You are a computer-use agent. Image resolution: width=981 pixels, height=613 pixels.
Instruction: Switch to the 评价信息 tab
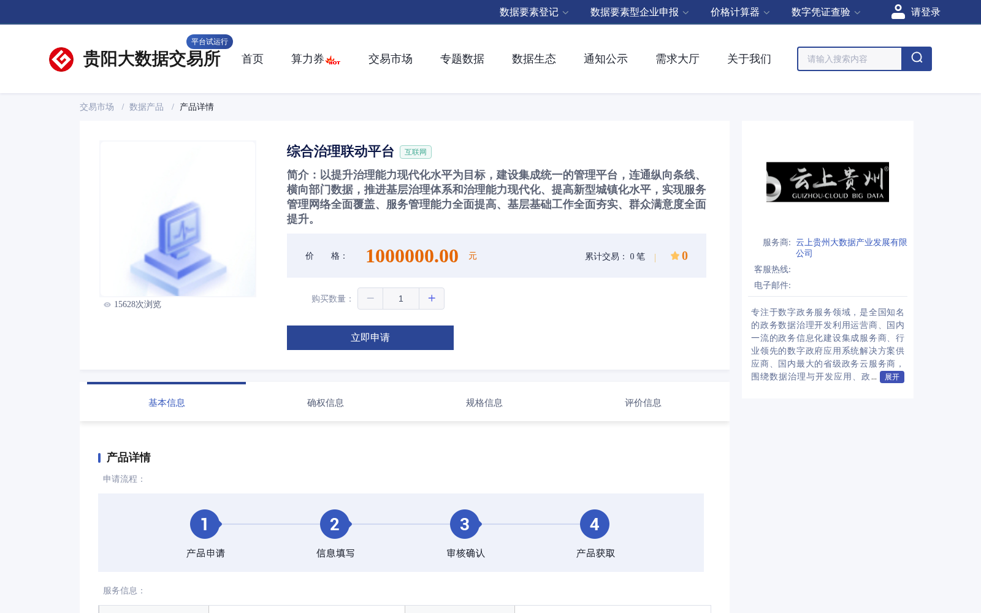(643, 403)
